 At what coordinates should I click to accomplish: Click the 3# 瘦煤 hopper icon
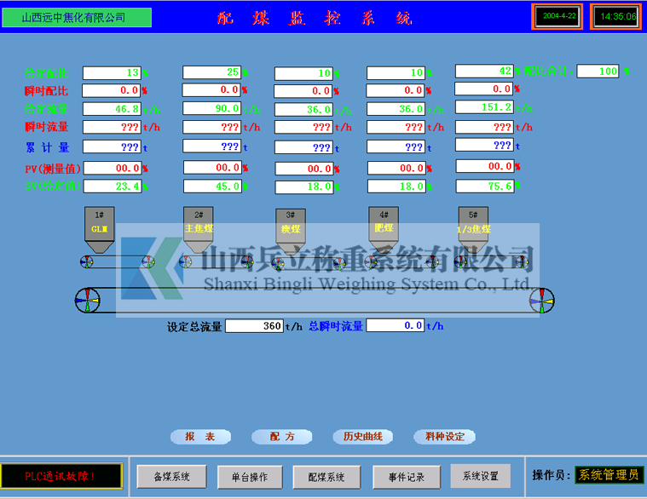coord(290,227)
